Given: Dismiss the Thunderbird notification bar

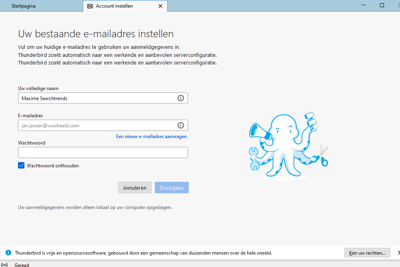Looking at the screenshot, I should [398, 253].
